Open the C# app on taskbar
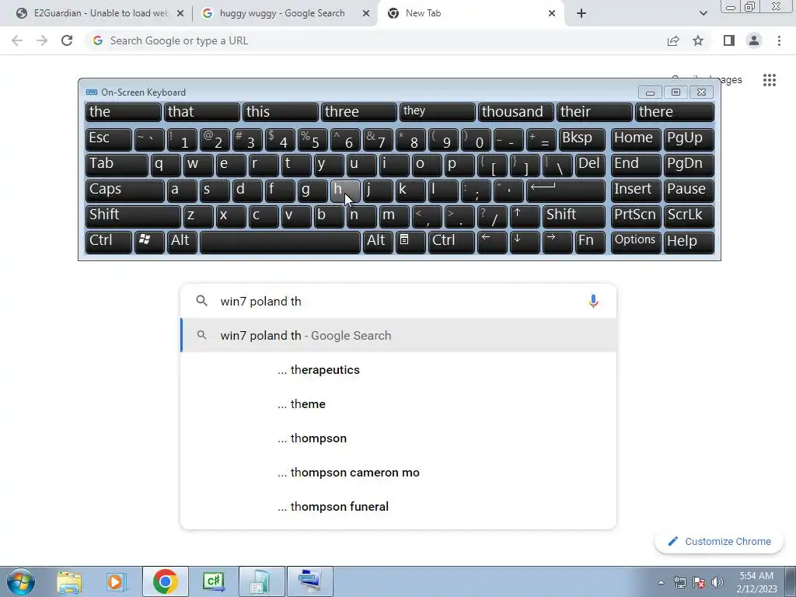The height and width of the screenshot is (597, 796). (x=213, y=581)
